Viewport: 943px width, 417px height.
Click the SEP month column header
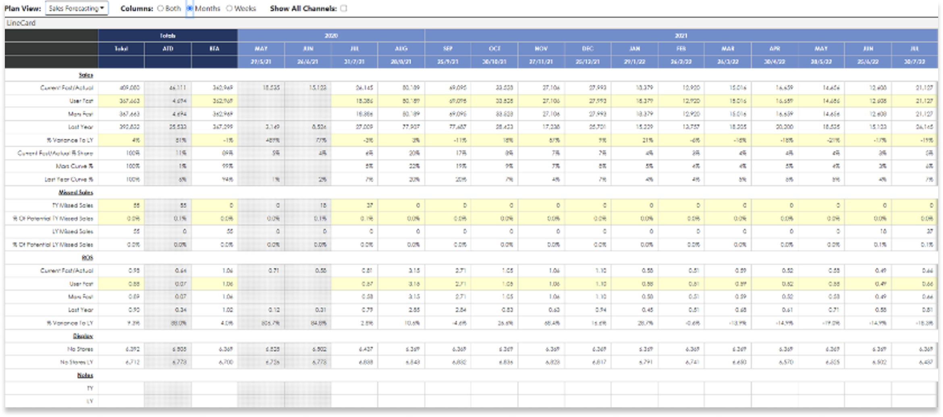click(448, 49)
